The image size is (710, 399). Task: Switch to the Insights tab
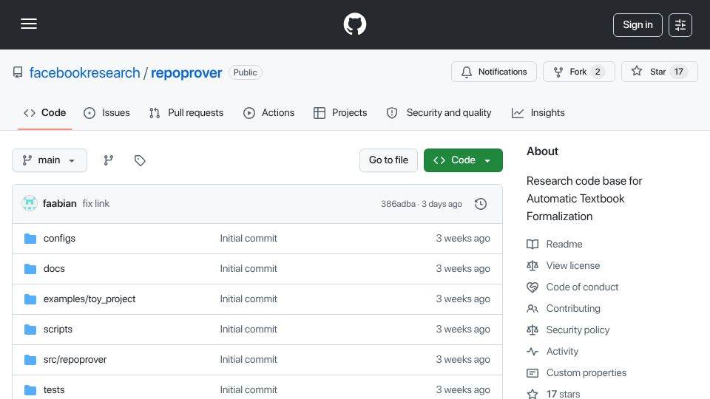click(x=538, y=112)
